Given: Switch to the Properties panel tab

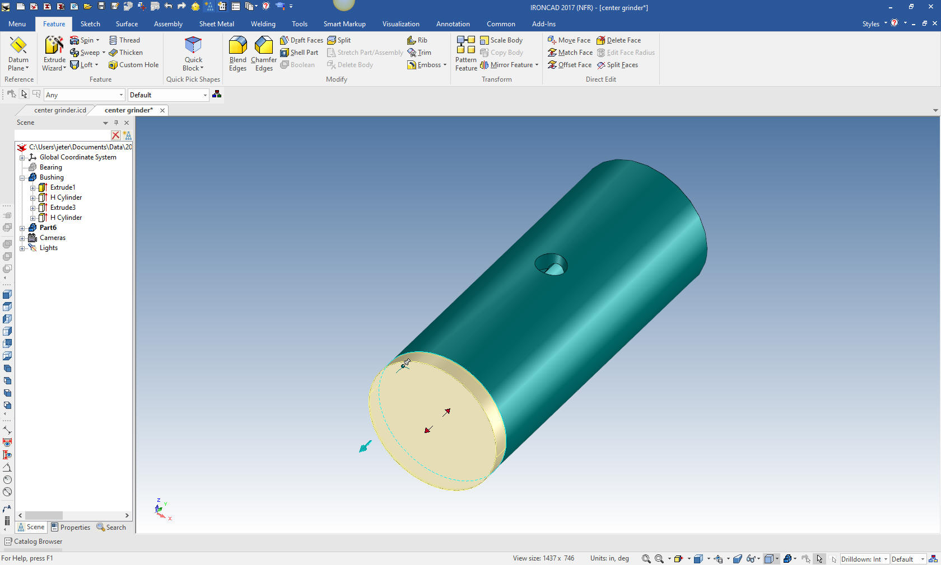Looking at the screenshot, I should pyautogui.click(x=71, y=528).
